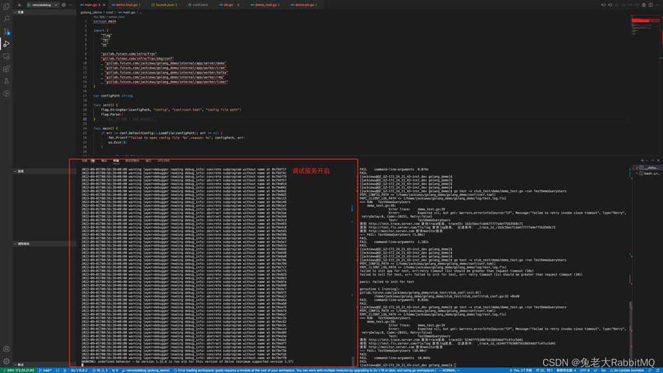The height and width of the screenshot is (373, 663).
Task: Switch to the conf.toml editor tab
Action: [x=200, y=5]
